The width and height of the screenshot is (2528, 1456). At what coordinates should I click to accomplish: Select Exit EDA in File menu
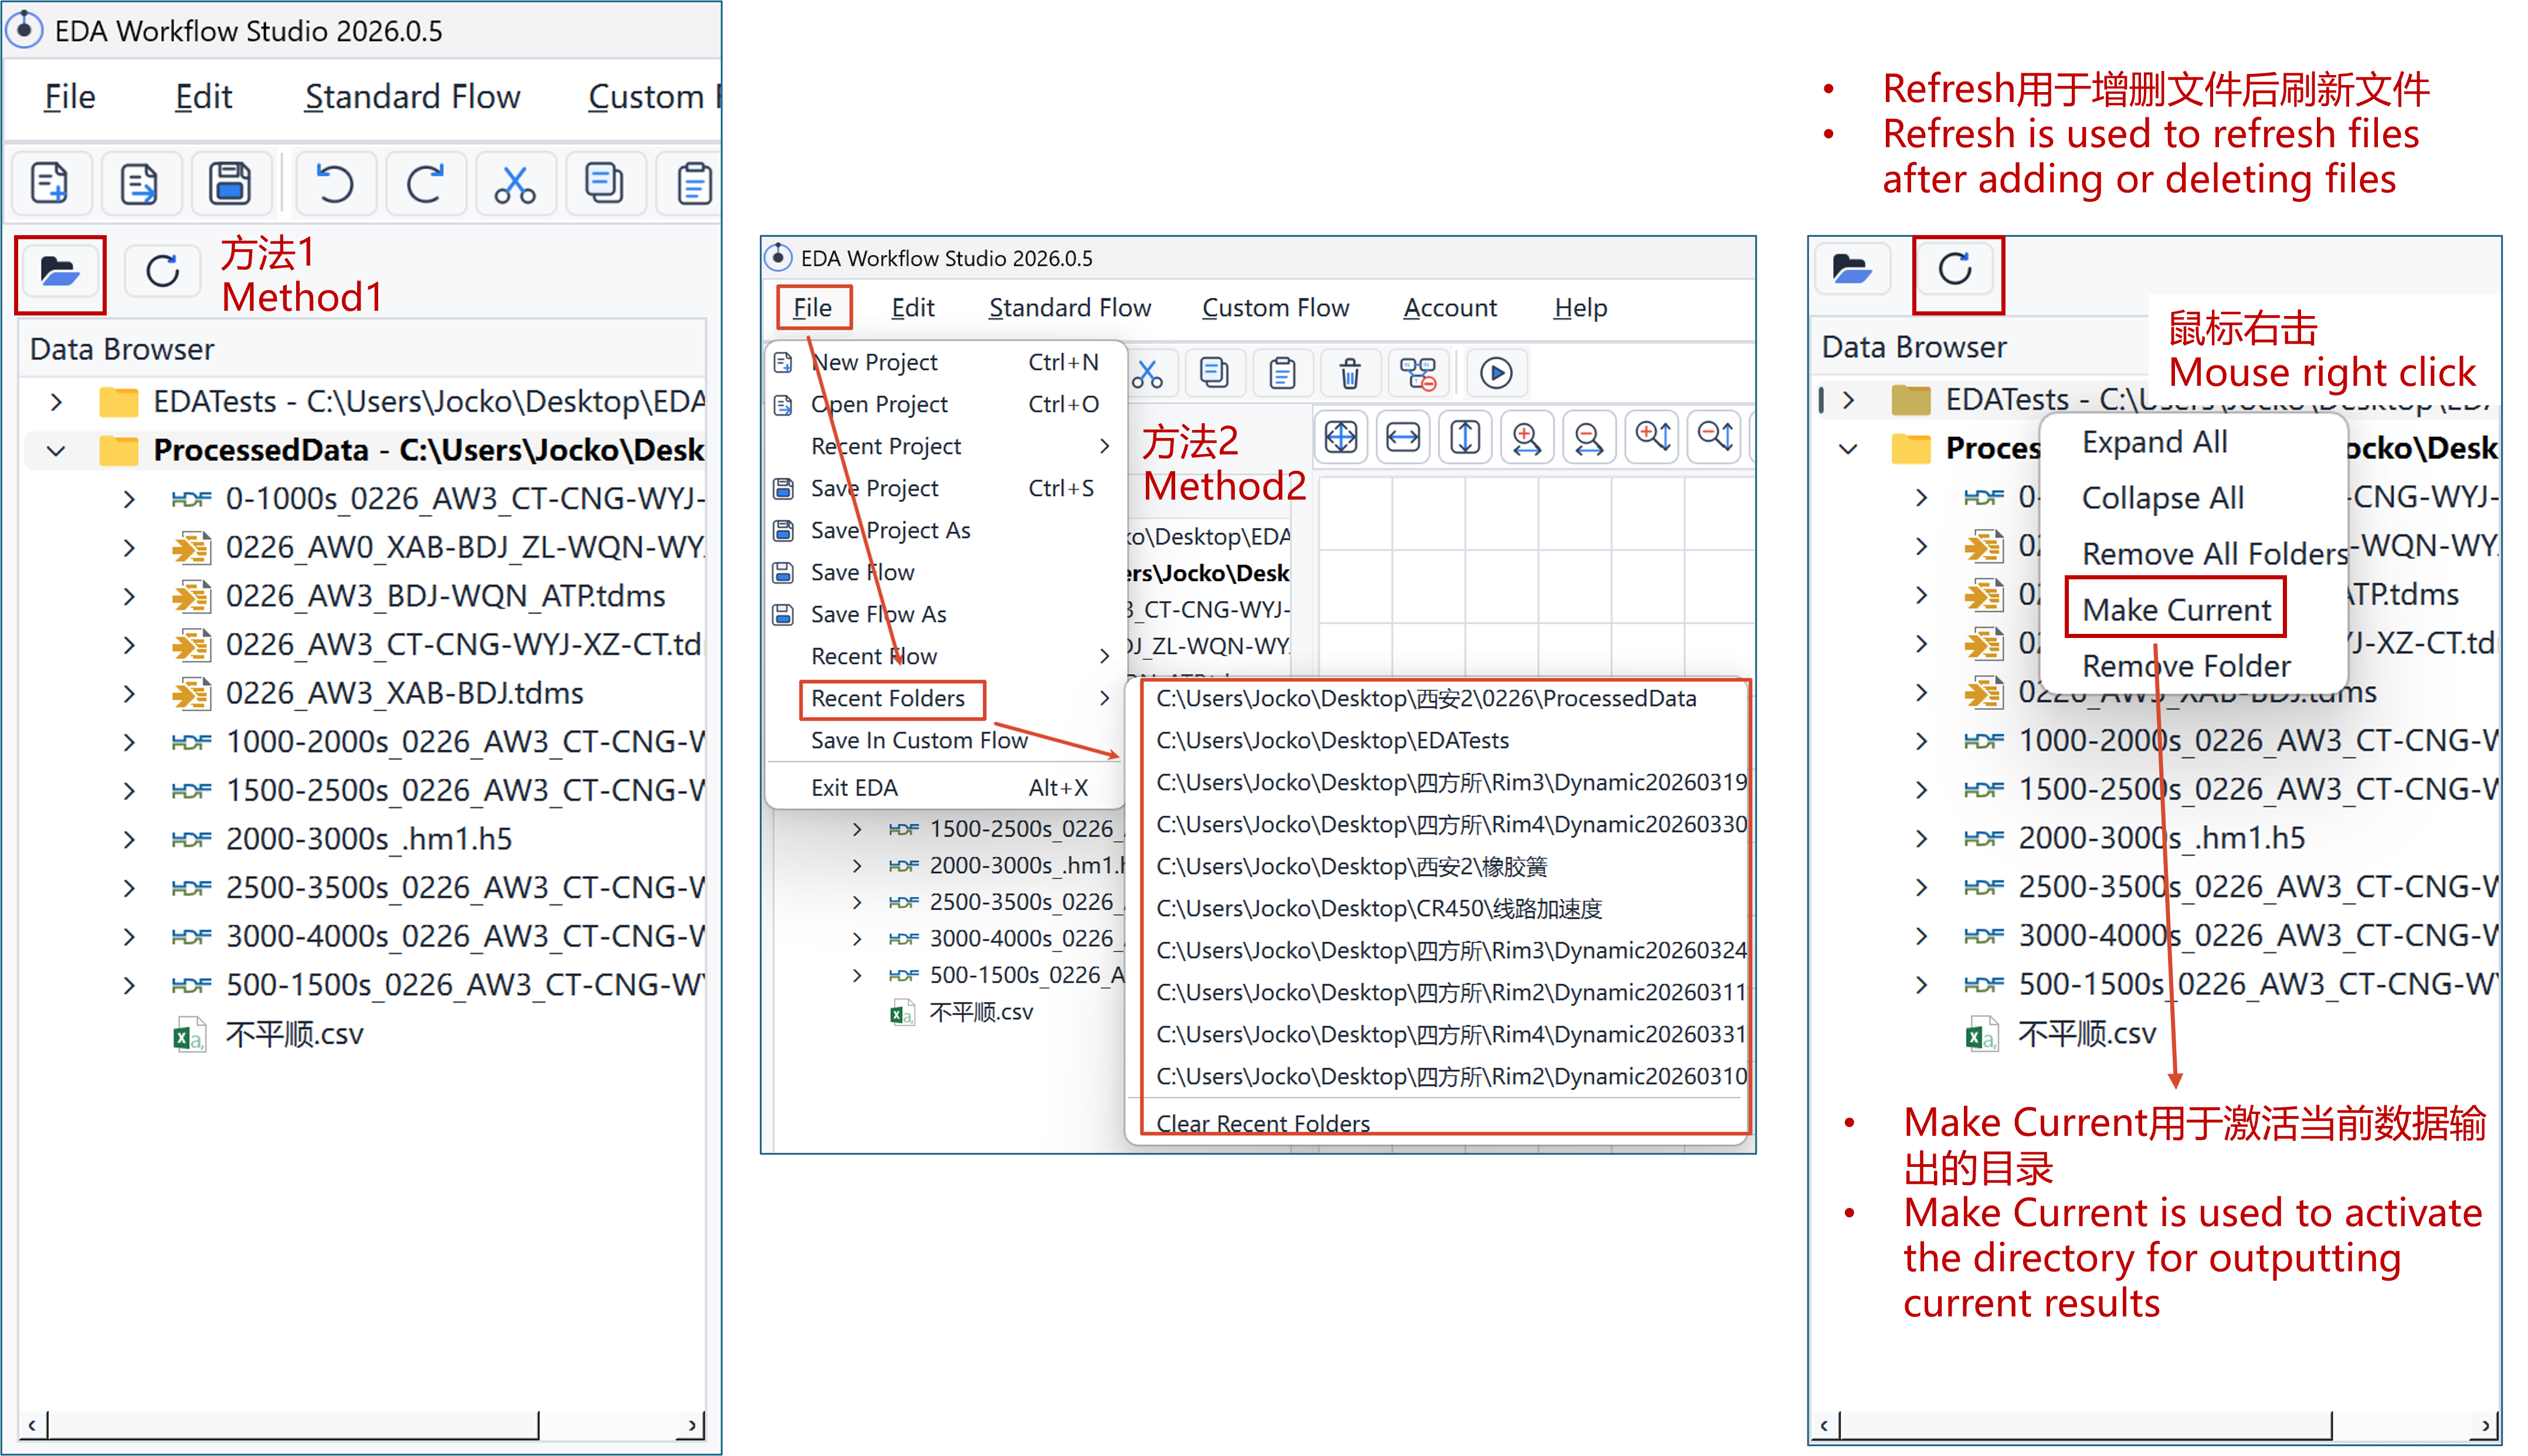tap(946, 788)
